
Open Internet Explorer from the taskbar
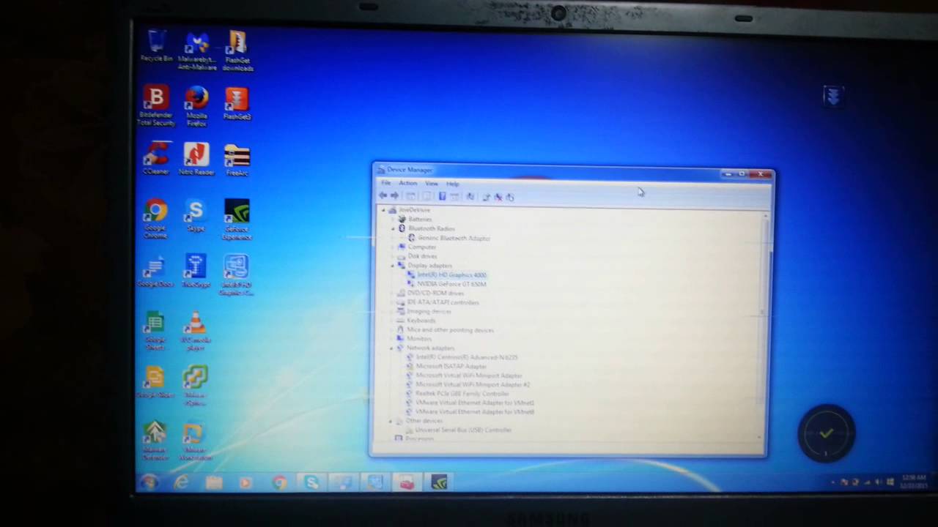[180, 482]
